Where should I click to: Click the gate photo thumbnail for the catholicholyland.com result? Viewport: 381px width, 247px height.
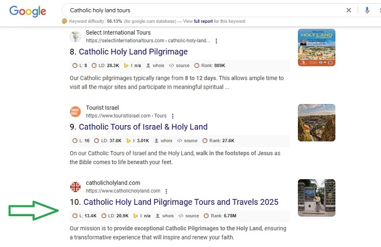tap(316, 198)
